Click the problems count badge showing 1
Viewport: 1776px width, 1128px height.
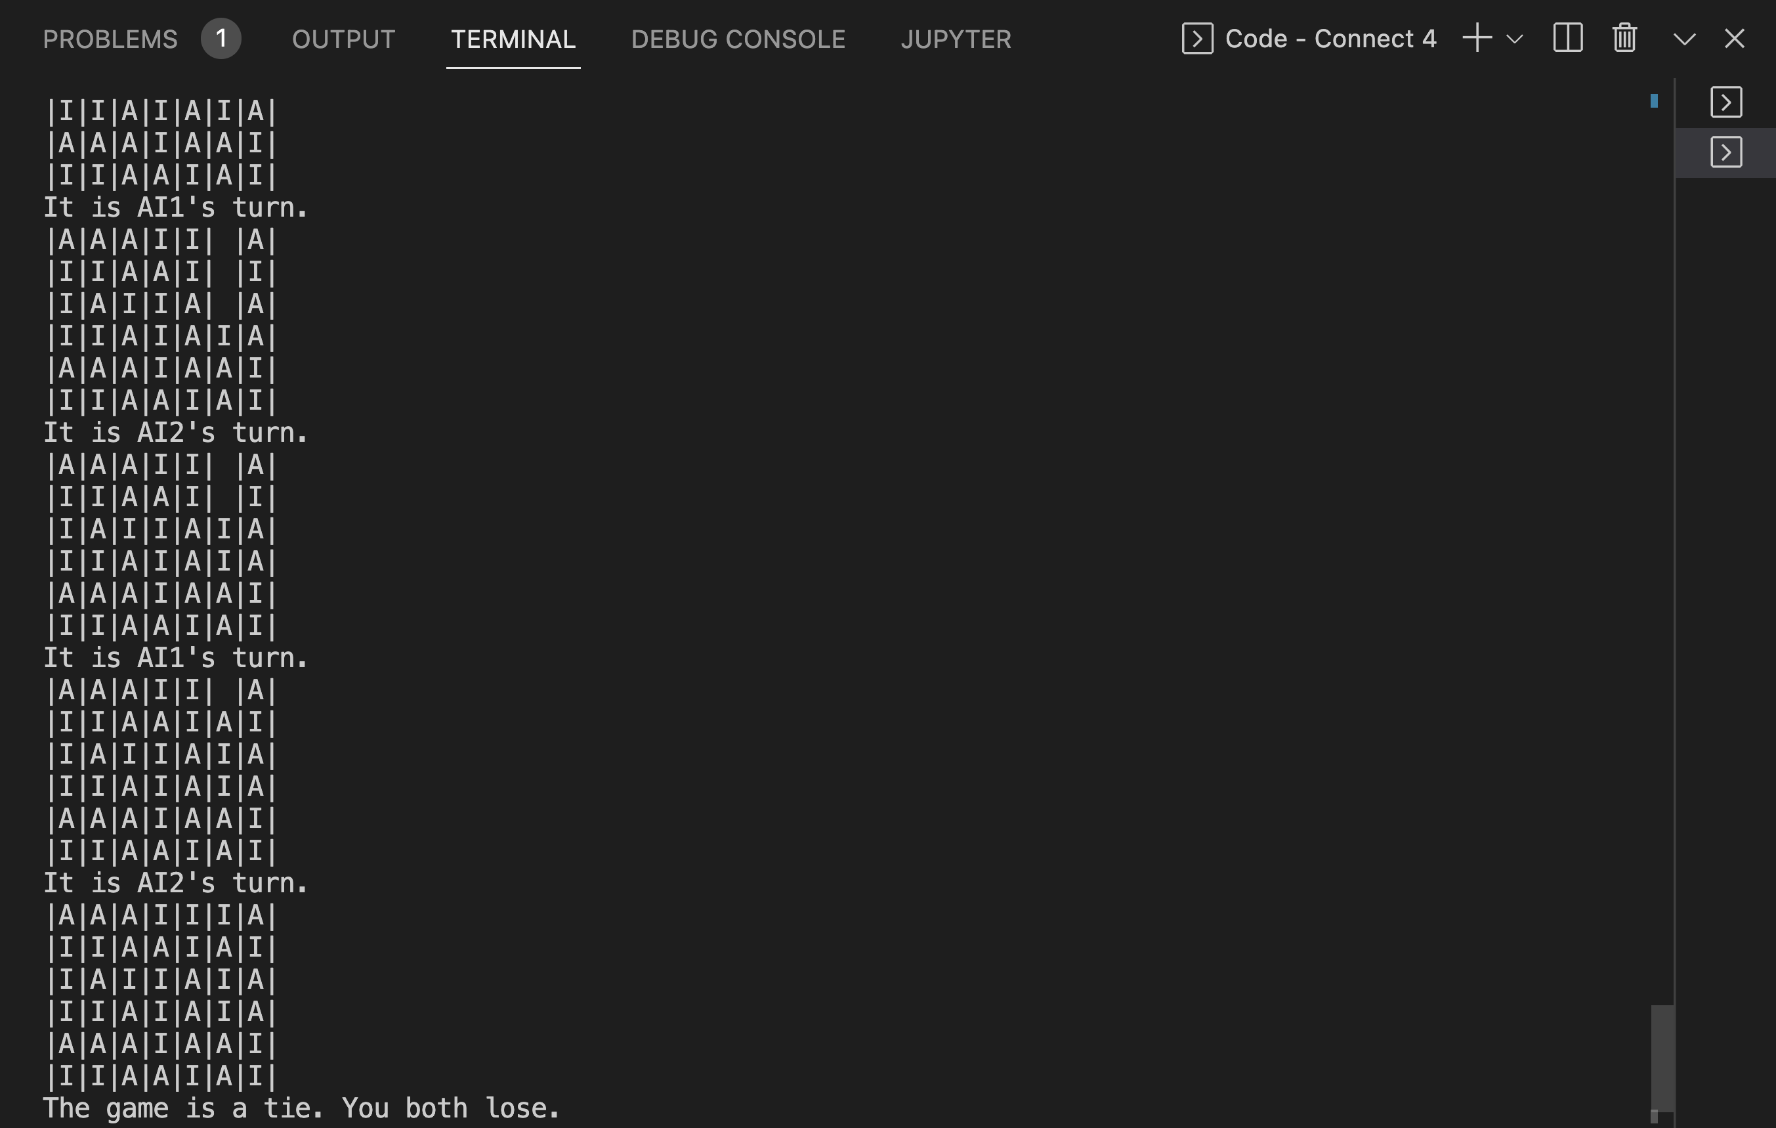click(221, 39)
